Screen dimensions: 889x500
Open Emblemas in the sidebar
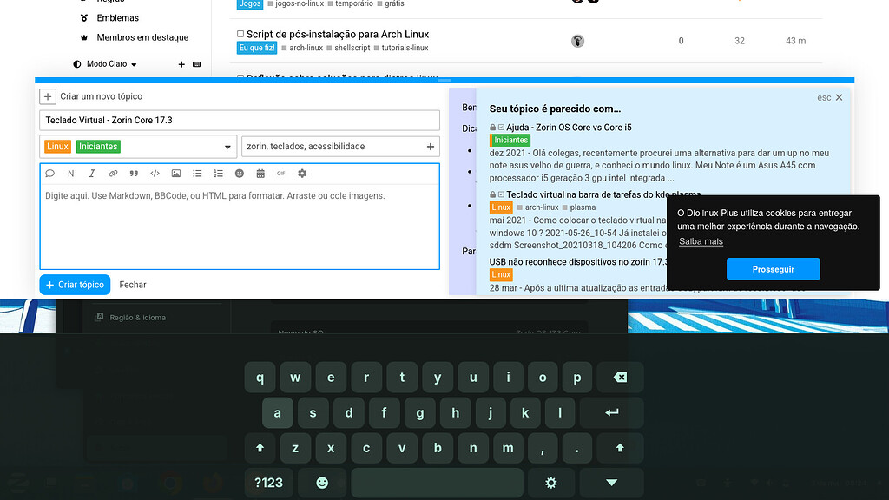click(x=117, y=18)
